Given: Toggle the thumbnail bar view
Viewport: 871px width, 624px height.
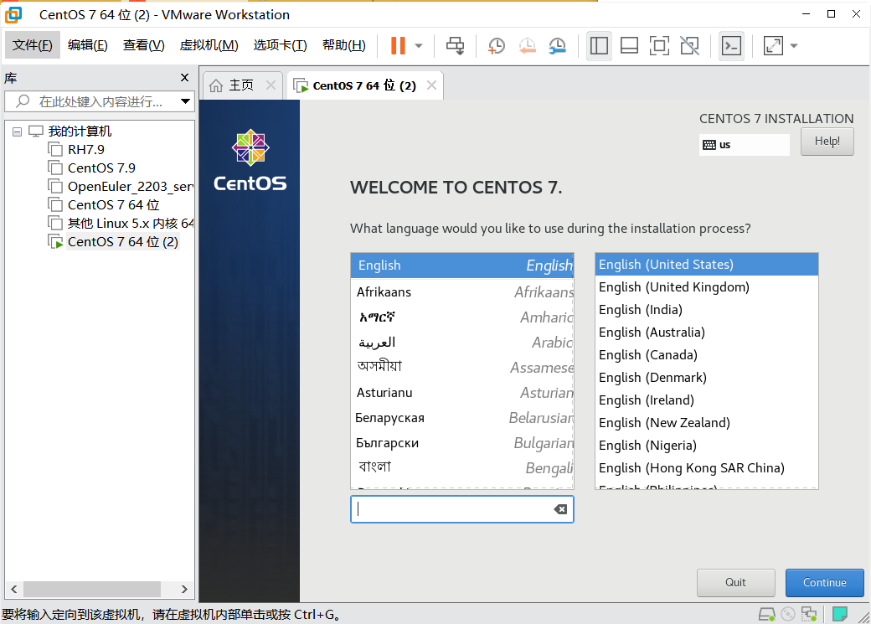Looking at the screenshot, I should (629, 45).
